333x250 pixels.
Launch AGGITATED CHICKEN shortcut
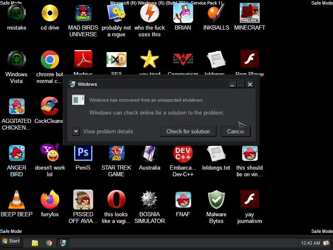[17, 106]
